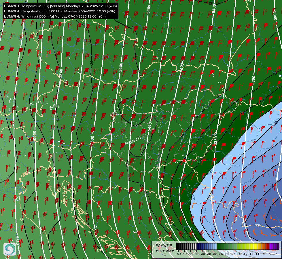
Task: Click the 5580 geopotential contour label
Action: coord(17,240)
